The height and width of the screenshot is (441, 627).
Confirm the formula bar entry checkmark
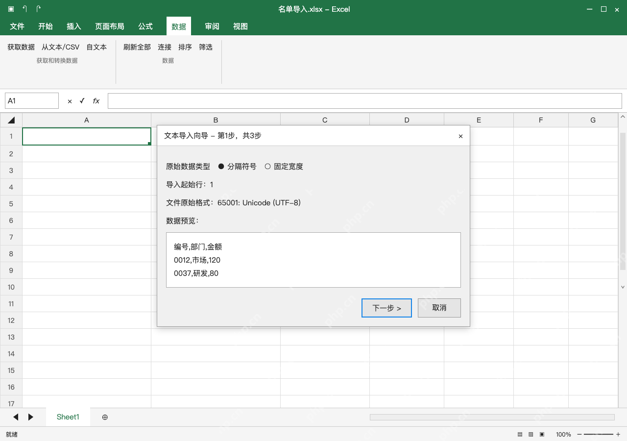[82, 101]
